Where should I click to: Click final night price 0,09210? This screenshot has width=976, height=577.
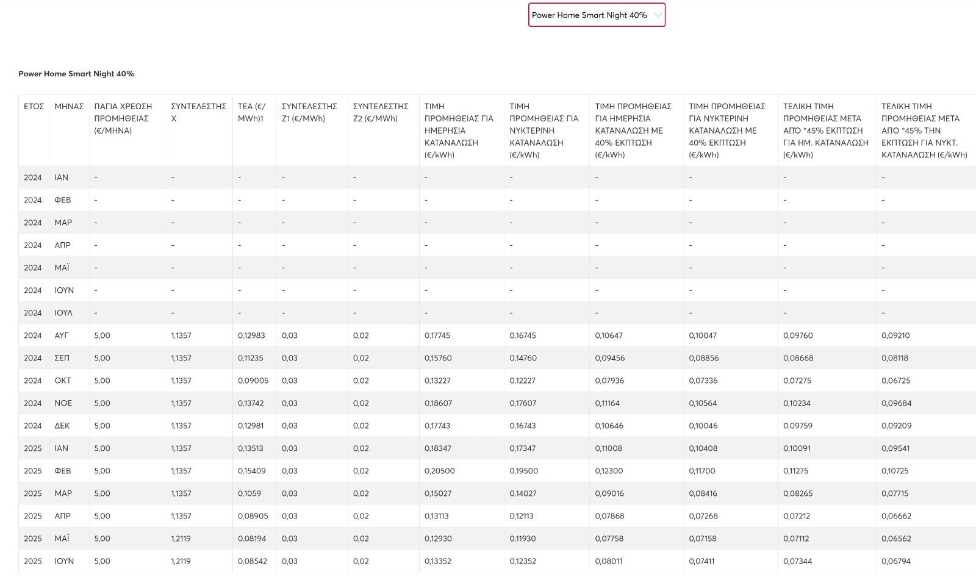[x=895, y=335]
